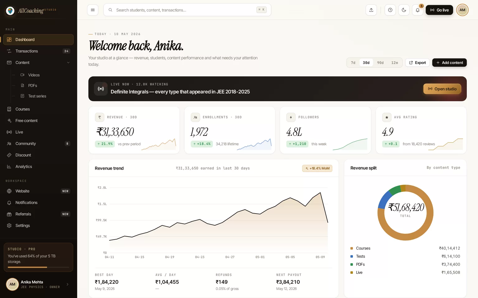The image size is (478, 298).
Task: Open Notifications in the Workspace section
Action: click(x=39, y=203)
